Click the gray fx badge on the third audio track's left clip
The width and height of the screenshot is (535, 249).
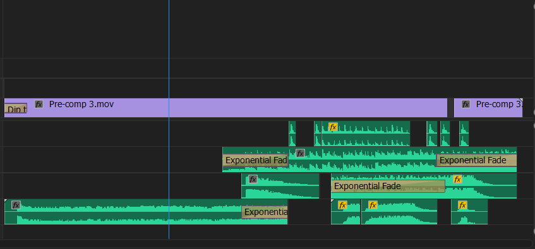click(253, 179)
